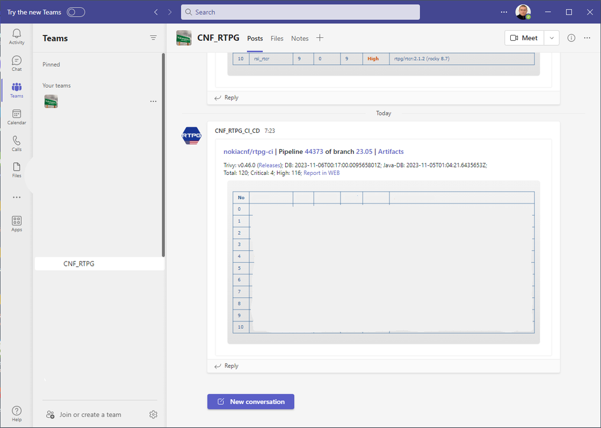Viewport: 601px width, 428px height.
Task: Click the teams list scrollbar
Action: click(163, 155)
